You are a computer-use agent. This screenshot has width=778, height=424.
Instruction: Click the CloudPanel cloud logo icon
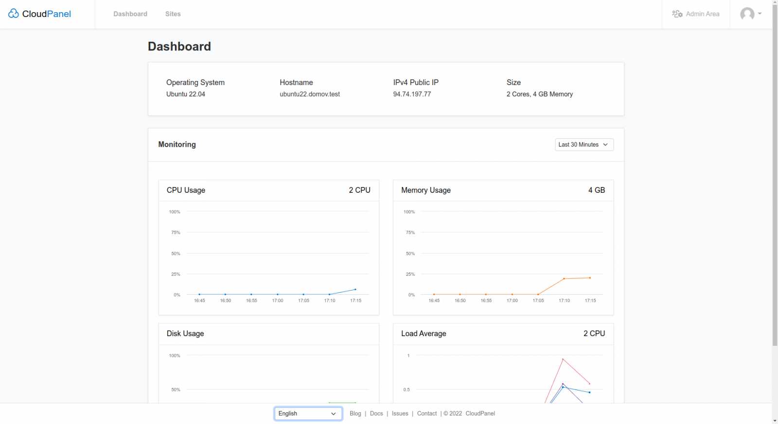[x=14, y=14]
